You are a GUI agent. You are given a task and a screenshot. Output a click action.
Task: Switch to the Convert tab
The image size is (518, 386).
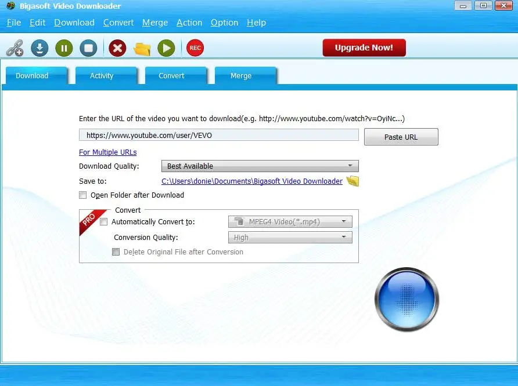pyautogui.click(x=176, y=75)
